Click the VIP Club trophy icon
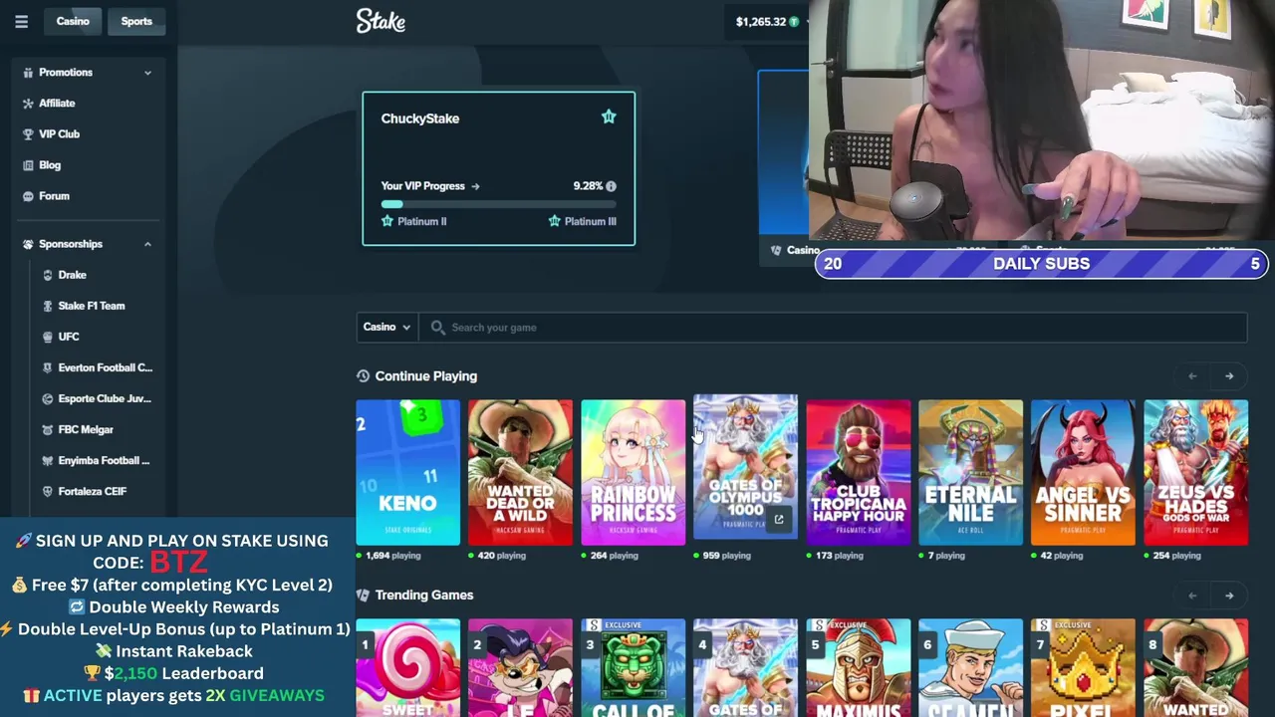1275x717 pixels. tap(28, 134)
